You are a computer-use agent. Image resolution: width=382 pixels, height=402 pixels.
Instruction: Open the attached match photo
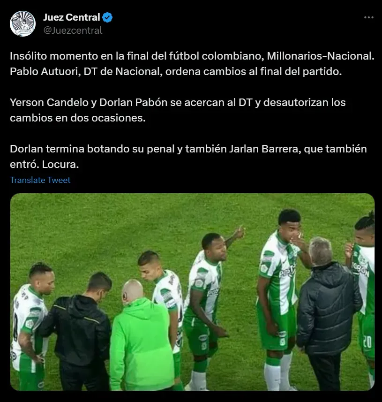tap(192, 292)
